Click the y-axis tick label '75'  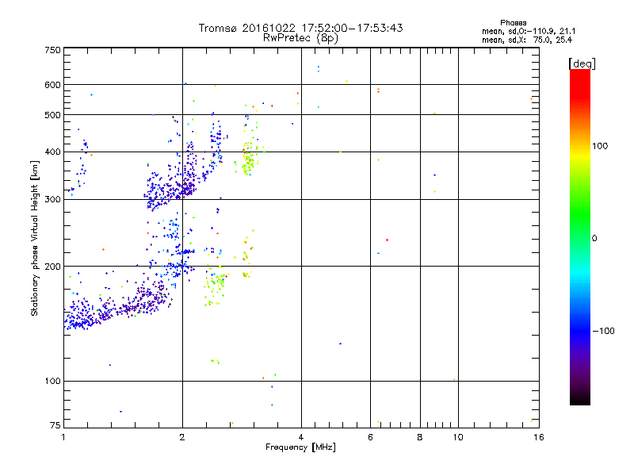coord(55,425)
